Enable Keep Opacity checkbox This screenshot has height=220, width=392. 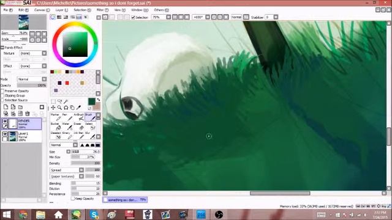(73, 199)
